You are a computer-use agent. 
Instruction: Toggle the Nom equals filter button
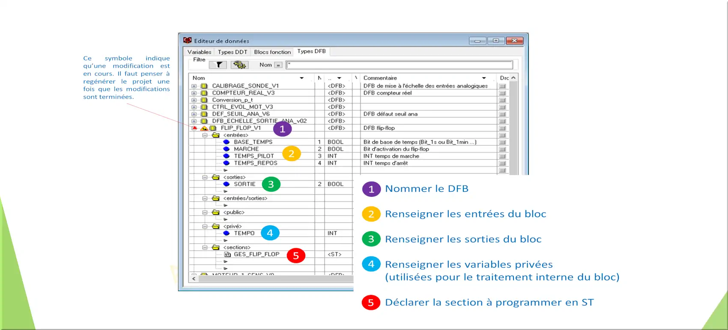pyautogui.click(x=278, y=65)
